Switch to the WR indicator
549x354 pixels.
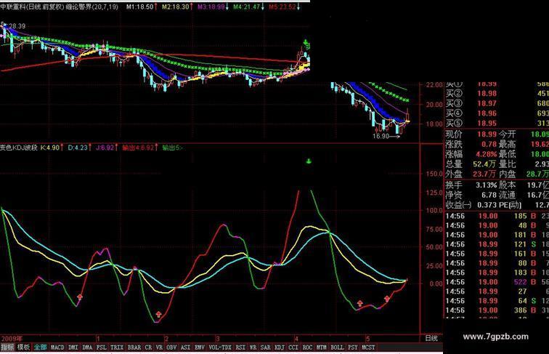(x=253, y=347)
